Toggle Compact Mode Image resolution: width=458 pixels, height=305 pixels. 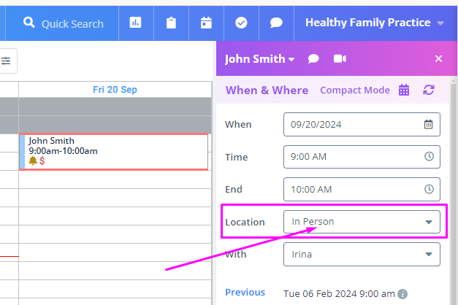pyautogui.click(x=354, y=90)
